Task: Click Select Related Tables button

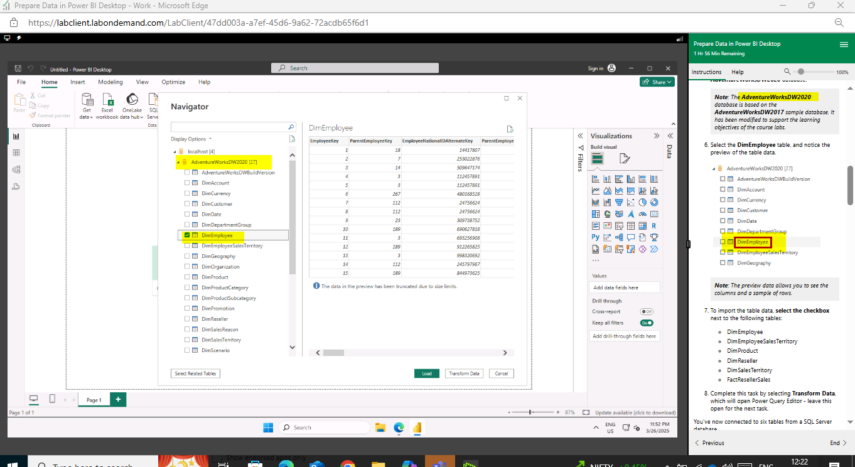Action: pyautogui.click(x=195, y=373)
